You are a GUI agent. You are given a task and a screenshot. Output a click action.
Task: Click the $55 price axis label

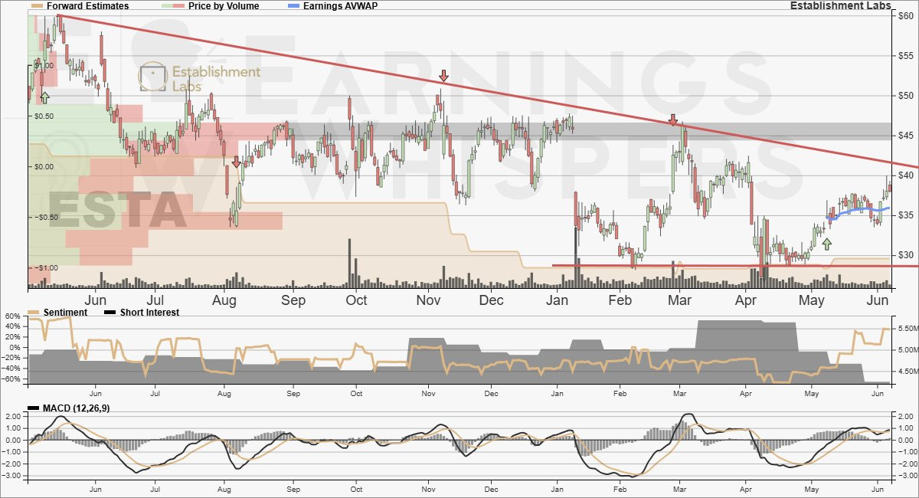(904, 56)
